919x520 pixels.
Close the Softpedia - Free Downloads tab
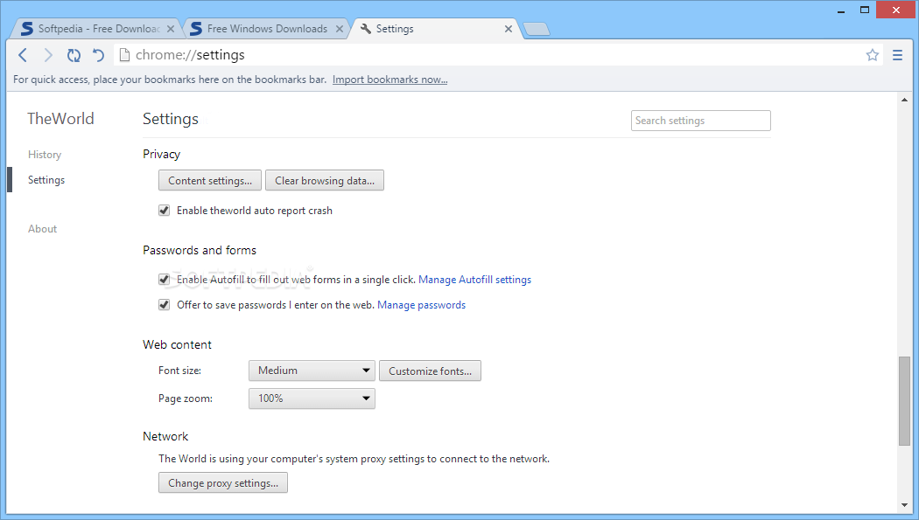[x=171, y=29]
